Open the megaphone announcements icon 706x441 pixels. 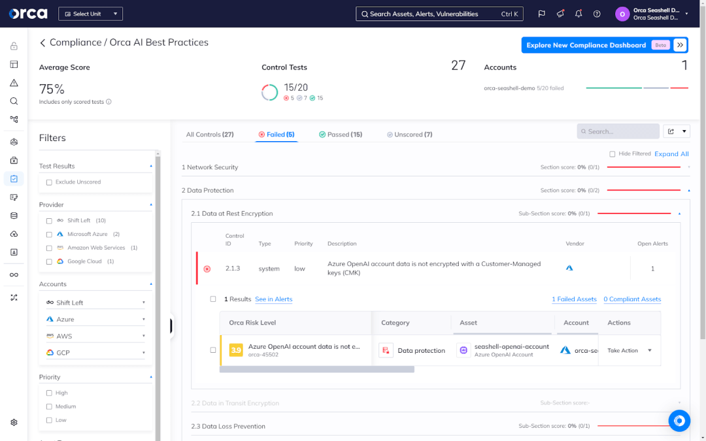(560, 14)
